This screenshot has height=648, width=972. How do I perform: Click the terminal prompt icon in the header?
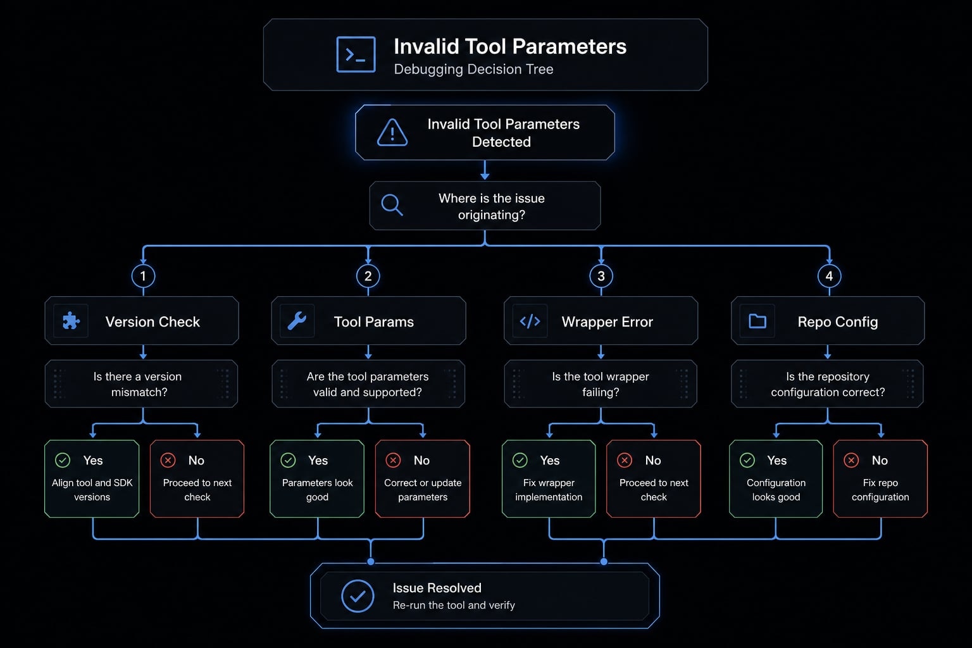pyautogui.click(x=356, y=54)
